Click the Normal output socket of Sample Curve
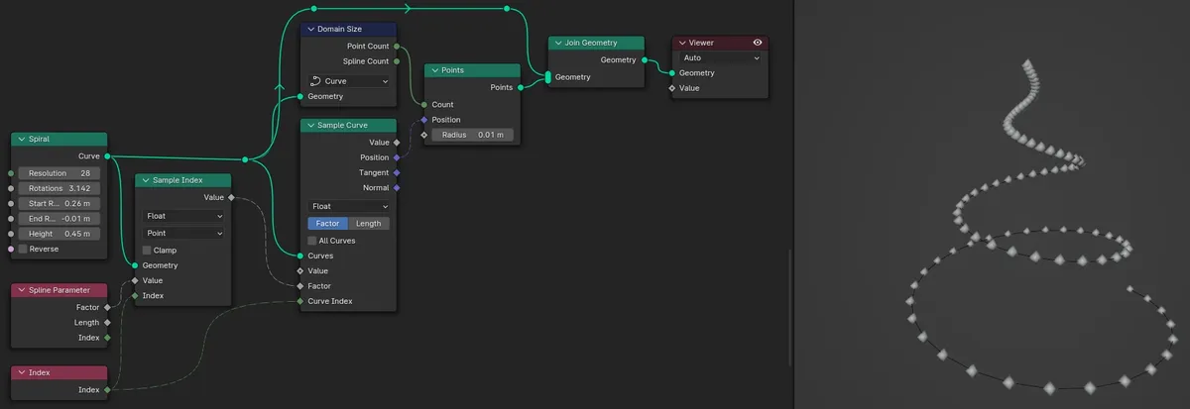This screenshot has width=1190, height=409. pos(397,187)
